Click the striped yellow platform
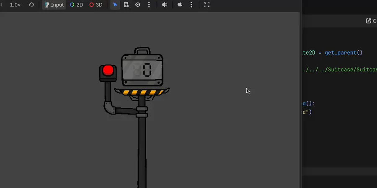Viewport: 377px width, 188px height. (142, 92)
